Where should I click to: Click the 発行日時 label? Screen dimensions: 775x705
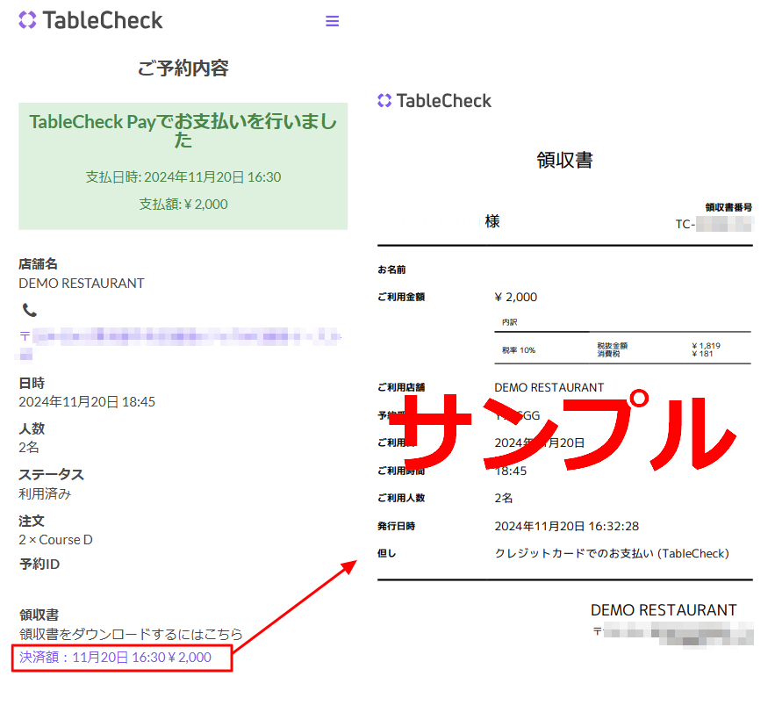click(x=397, y=526)
